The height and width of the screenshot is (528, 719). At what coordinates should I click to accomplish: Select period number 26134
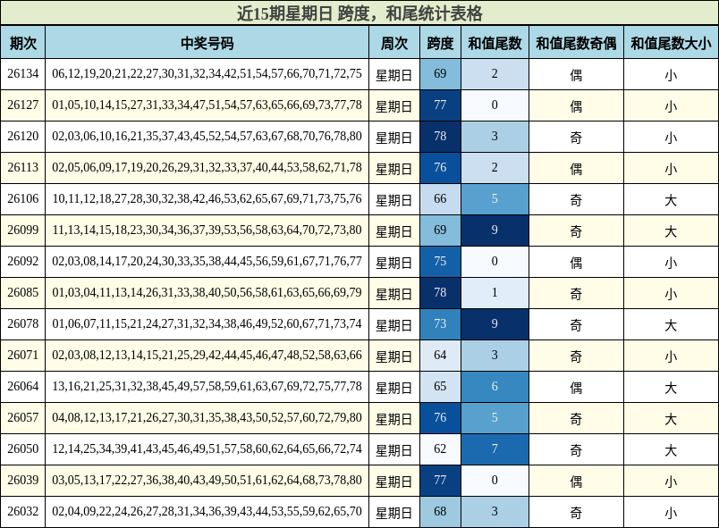(x=23, y=74)
